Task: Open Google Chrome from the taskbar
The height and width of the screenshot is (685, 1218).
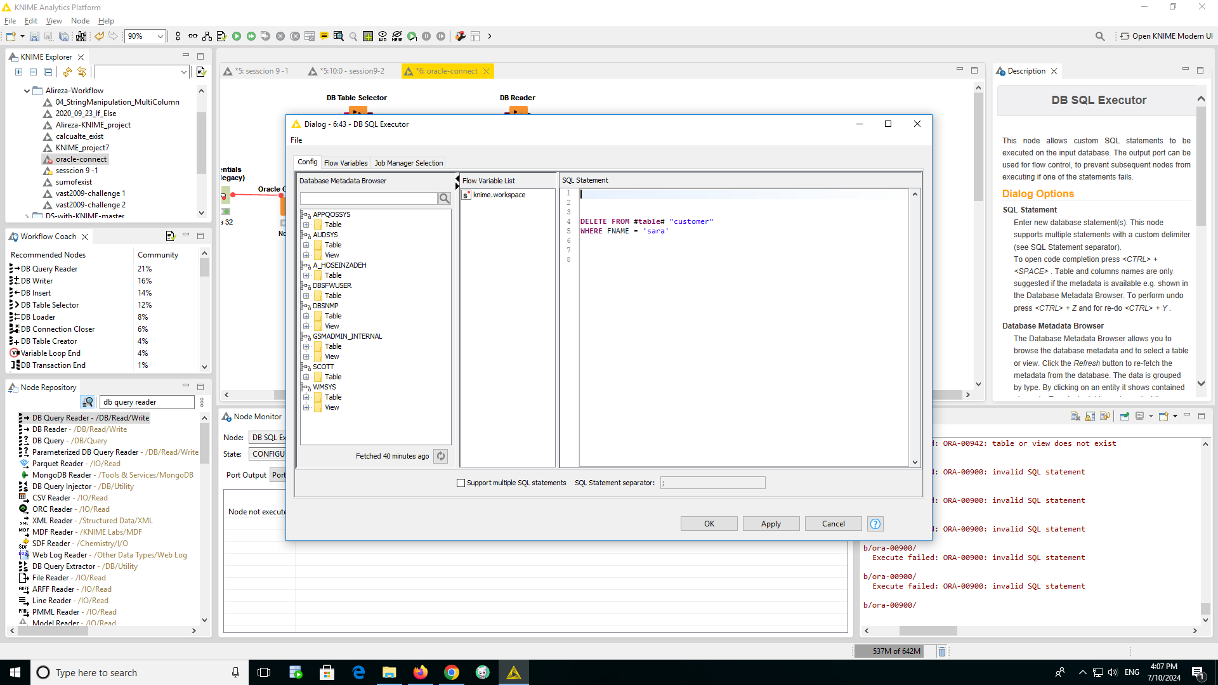Action: (452, 672)
